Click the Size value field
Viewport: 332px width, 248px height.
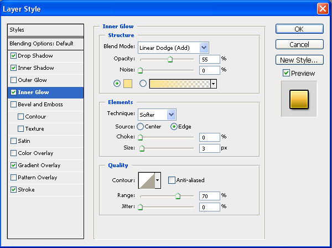coord(210,148)
